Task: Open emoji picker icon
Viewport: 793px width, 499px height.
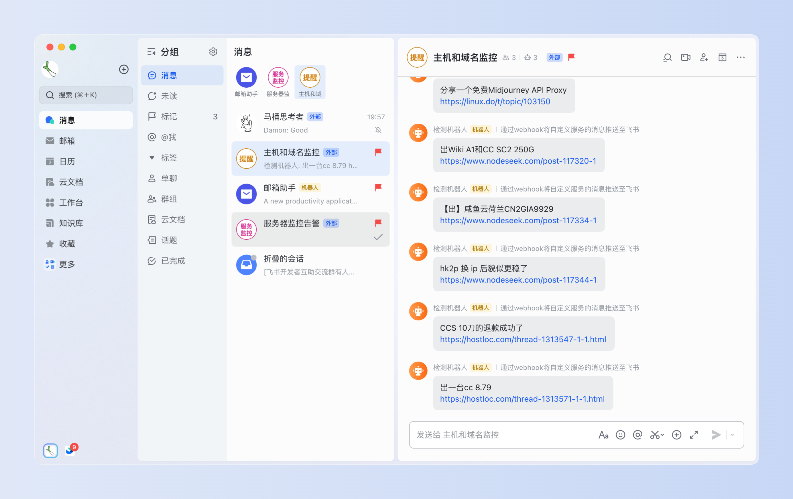Action: (x=620, y=435)
